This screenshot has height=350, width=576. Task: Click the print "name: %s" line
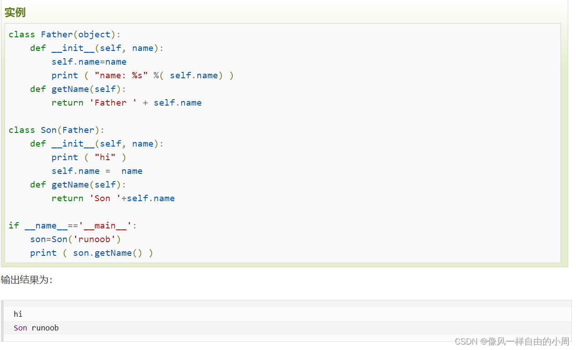142,76
